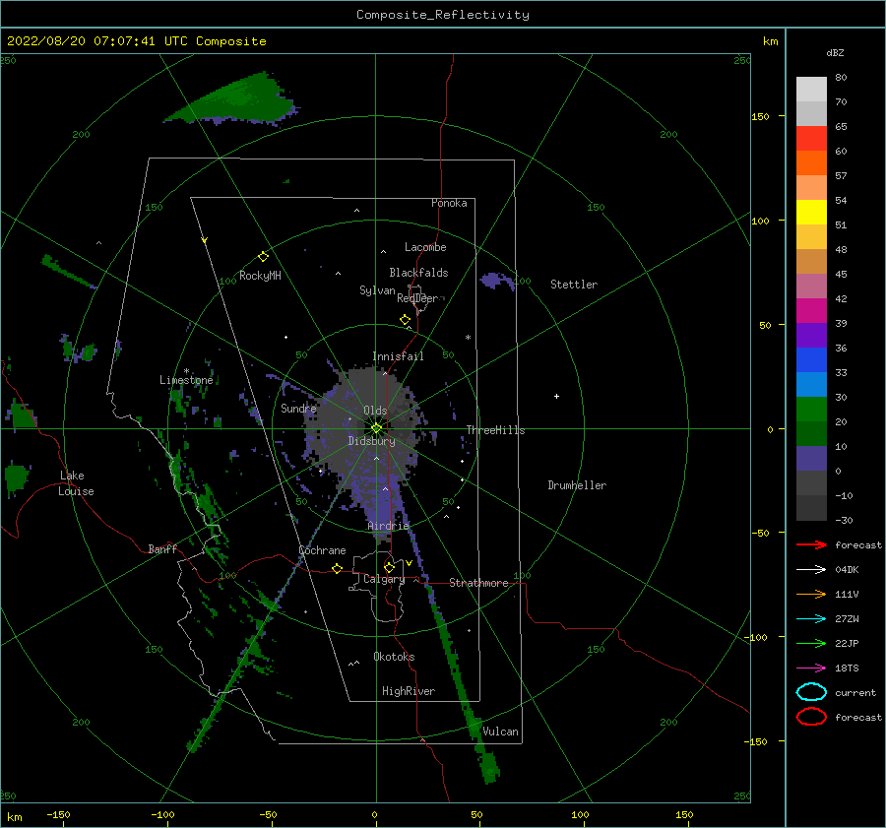Click the magenta 18TS arrow icon
This screenshot has width=886, height=828.
(x=811, y=669)
